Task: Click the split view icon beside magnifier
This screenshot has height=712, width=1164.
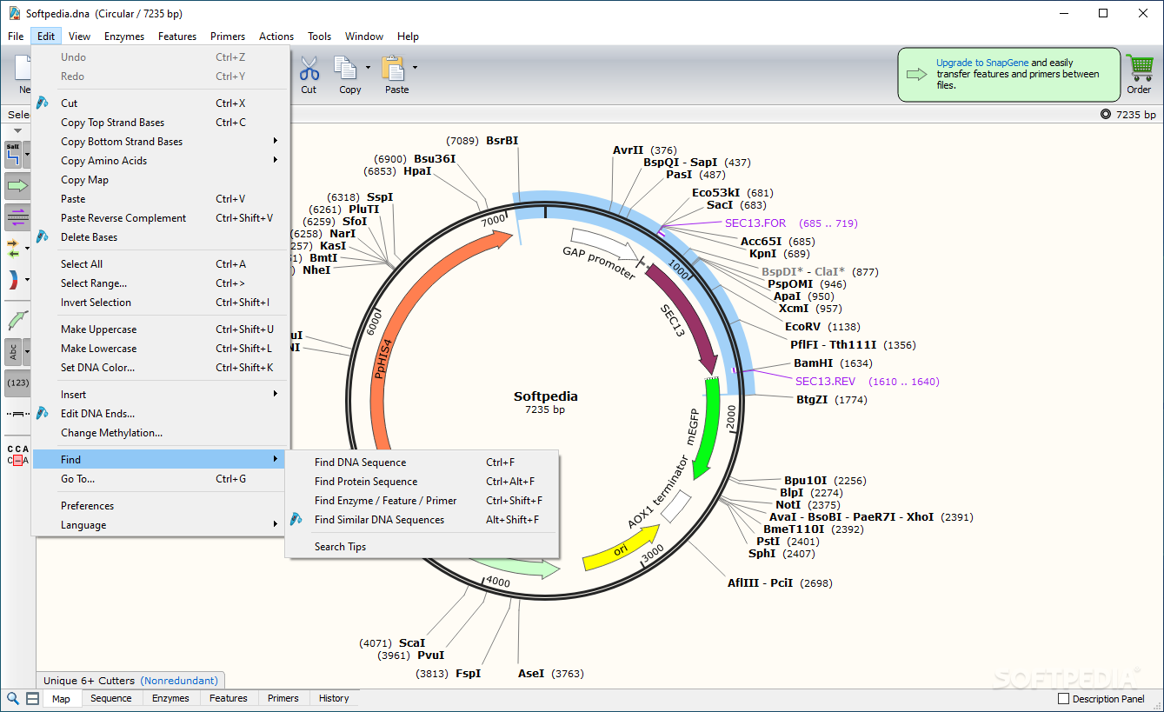Action: [x=32, y=698]
